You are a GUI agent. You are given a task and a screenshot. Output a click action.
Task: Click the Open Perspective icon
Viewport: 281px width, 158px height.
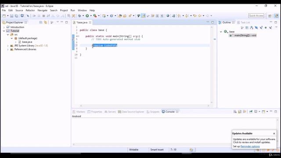[x=270, y=16]
